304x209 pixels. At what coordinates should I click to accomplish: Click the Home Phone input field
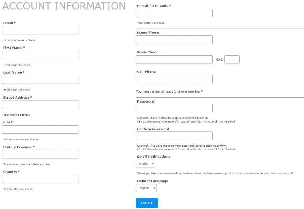(174, 39)
